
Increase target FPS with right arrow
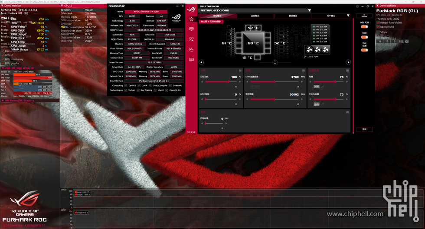click(226, 123)
